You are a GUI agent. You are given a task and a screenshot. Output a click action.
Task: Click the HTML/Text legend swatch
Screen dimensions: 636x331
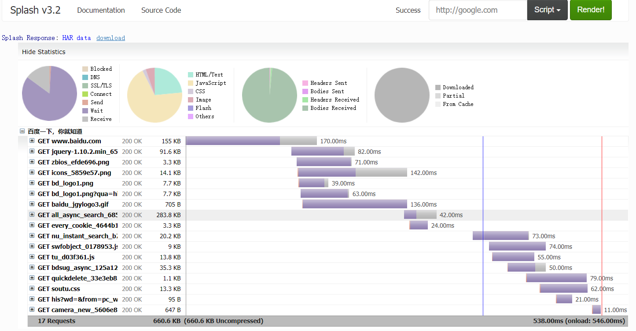pyautogui.click(x=191, y=75)
